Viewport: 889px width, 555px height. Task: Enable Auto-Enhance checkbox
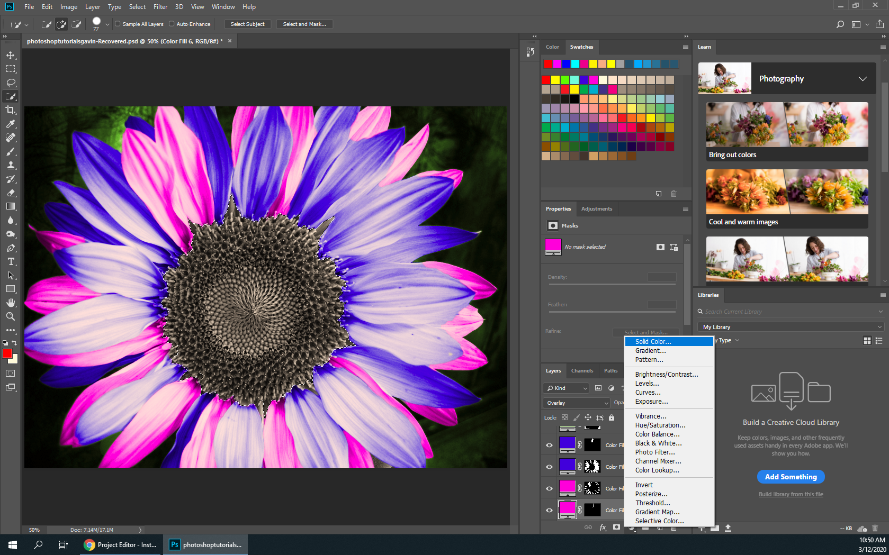click(x=172, y=24)
